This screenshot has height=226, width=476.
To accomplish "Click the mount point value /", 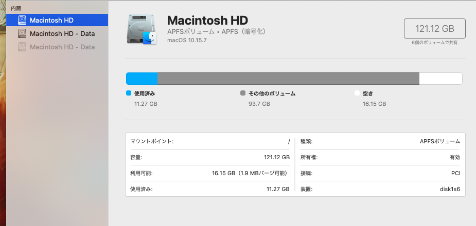I will click(x=289, y=141).
